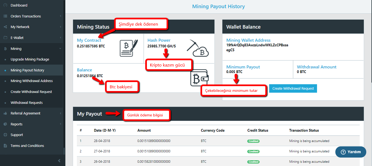
Task: Click the Withdrawal Amount heading
Action: [317, 67]
